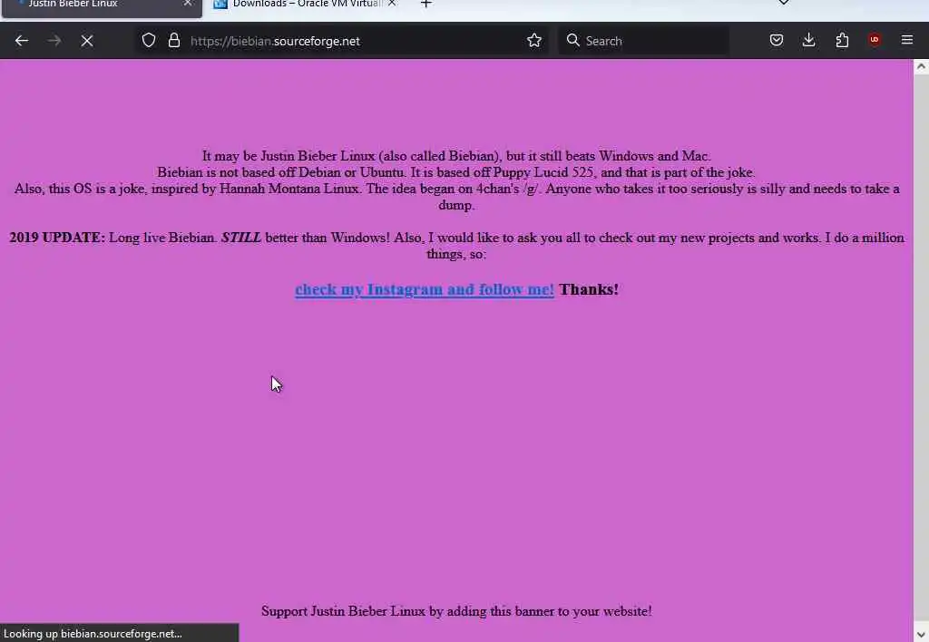
Task: Switch to Downloads Oracle VM VirtualBox tab
Action: (306, 5)
